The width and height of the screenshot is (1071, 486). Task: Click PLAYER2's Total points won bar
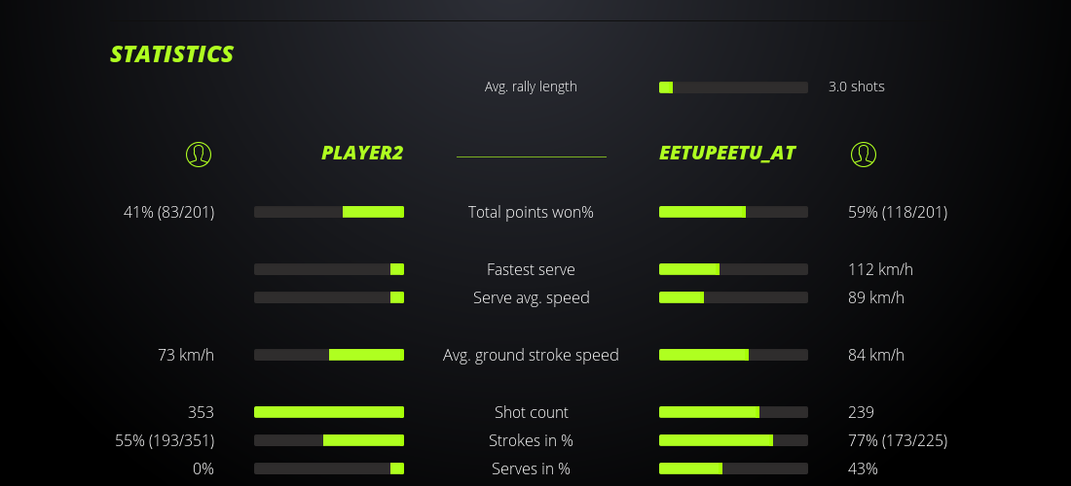click(329, 212)
